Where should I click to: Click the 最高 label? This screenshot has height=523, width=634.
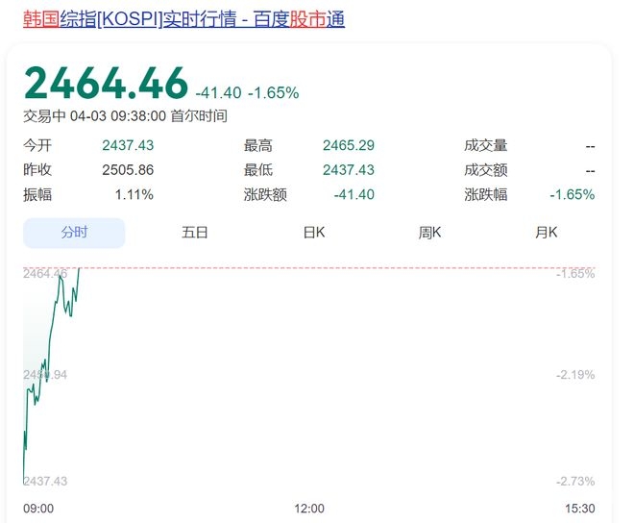pos(258,145)
